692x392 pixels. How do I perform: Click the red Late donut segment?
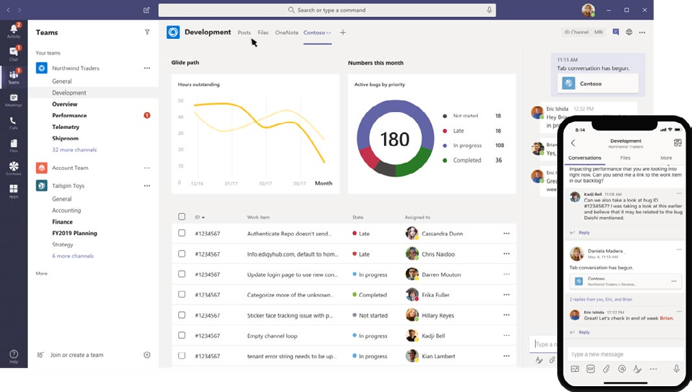[x=369, y=158]
